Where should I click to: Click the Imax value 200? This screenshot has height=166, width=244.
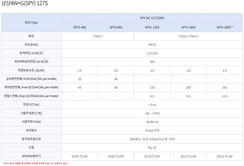pyautogui.click(x=225, y=88)
